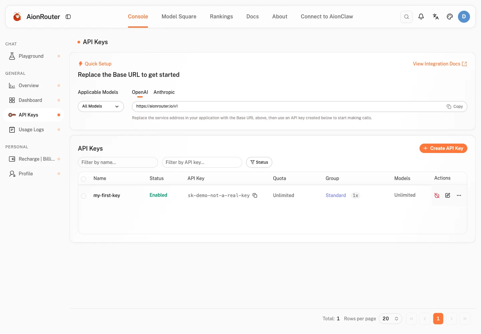Click the Create API Key button
The image size is (481, 334).
443,148
